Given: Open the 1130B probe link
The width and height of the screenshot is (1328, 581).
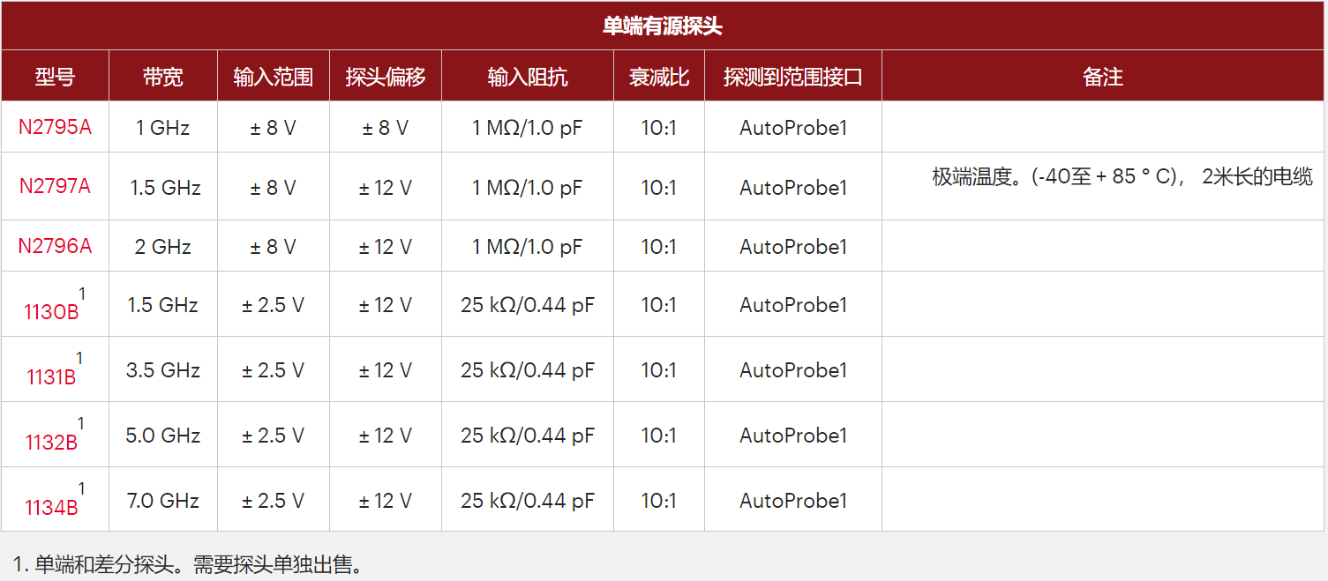Looking at the screenshot, I should 52,310.
